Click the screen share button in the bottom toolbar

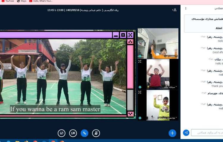pyautogui.click(x=61, y=133)
